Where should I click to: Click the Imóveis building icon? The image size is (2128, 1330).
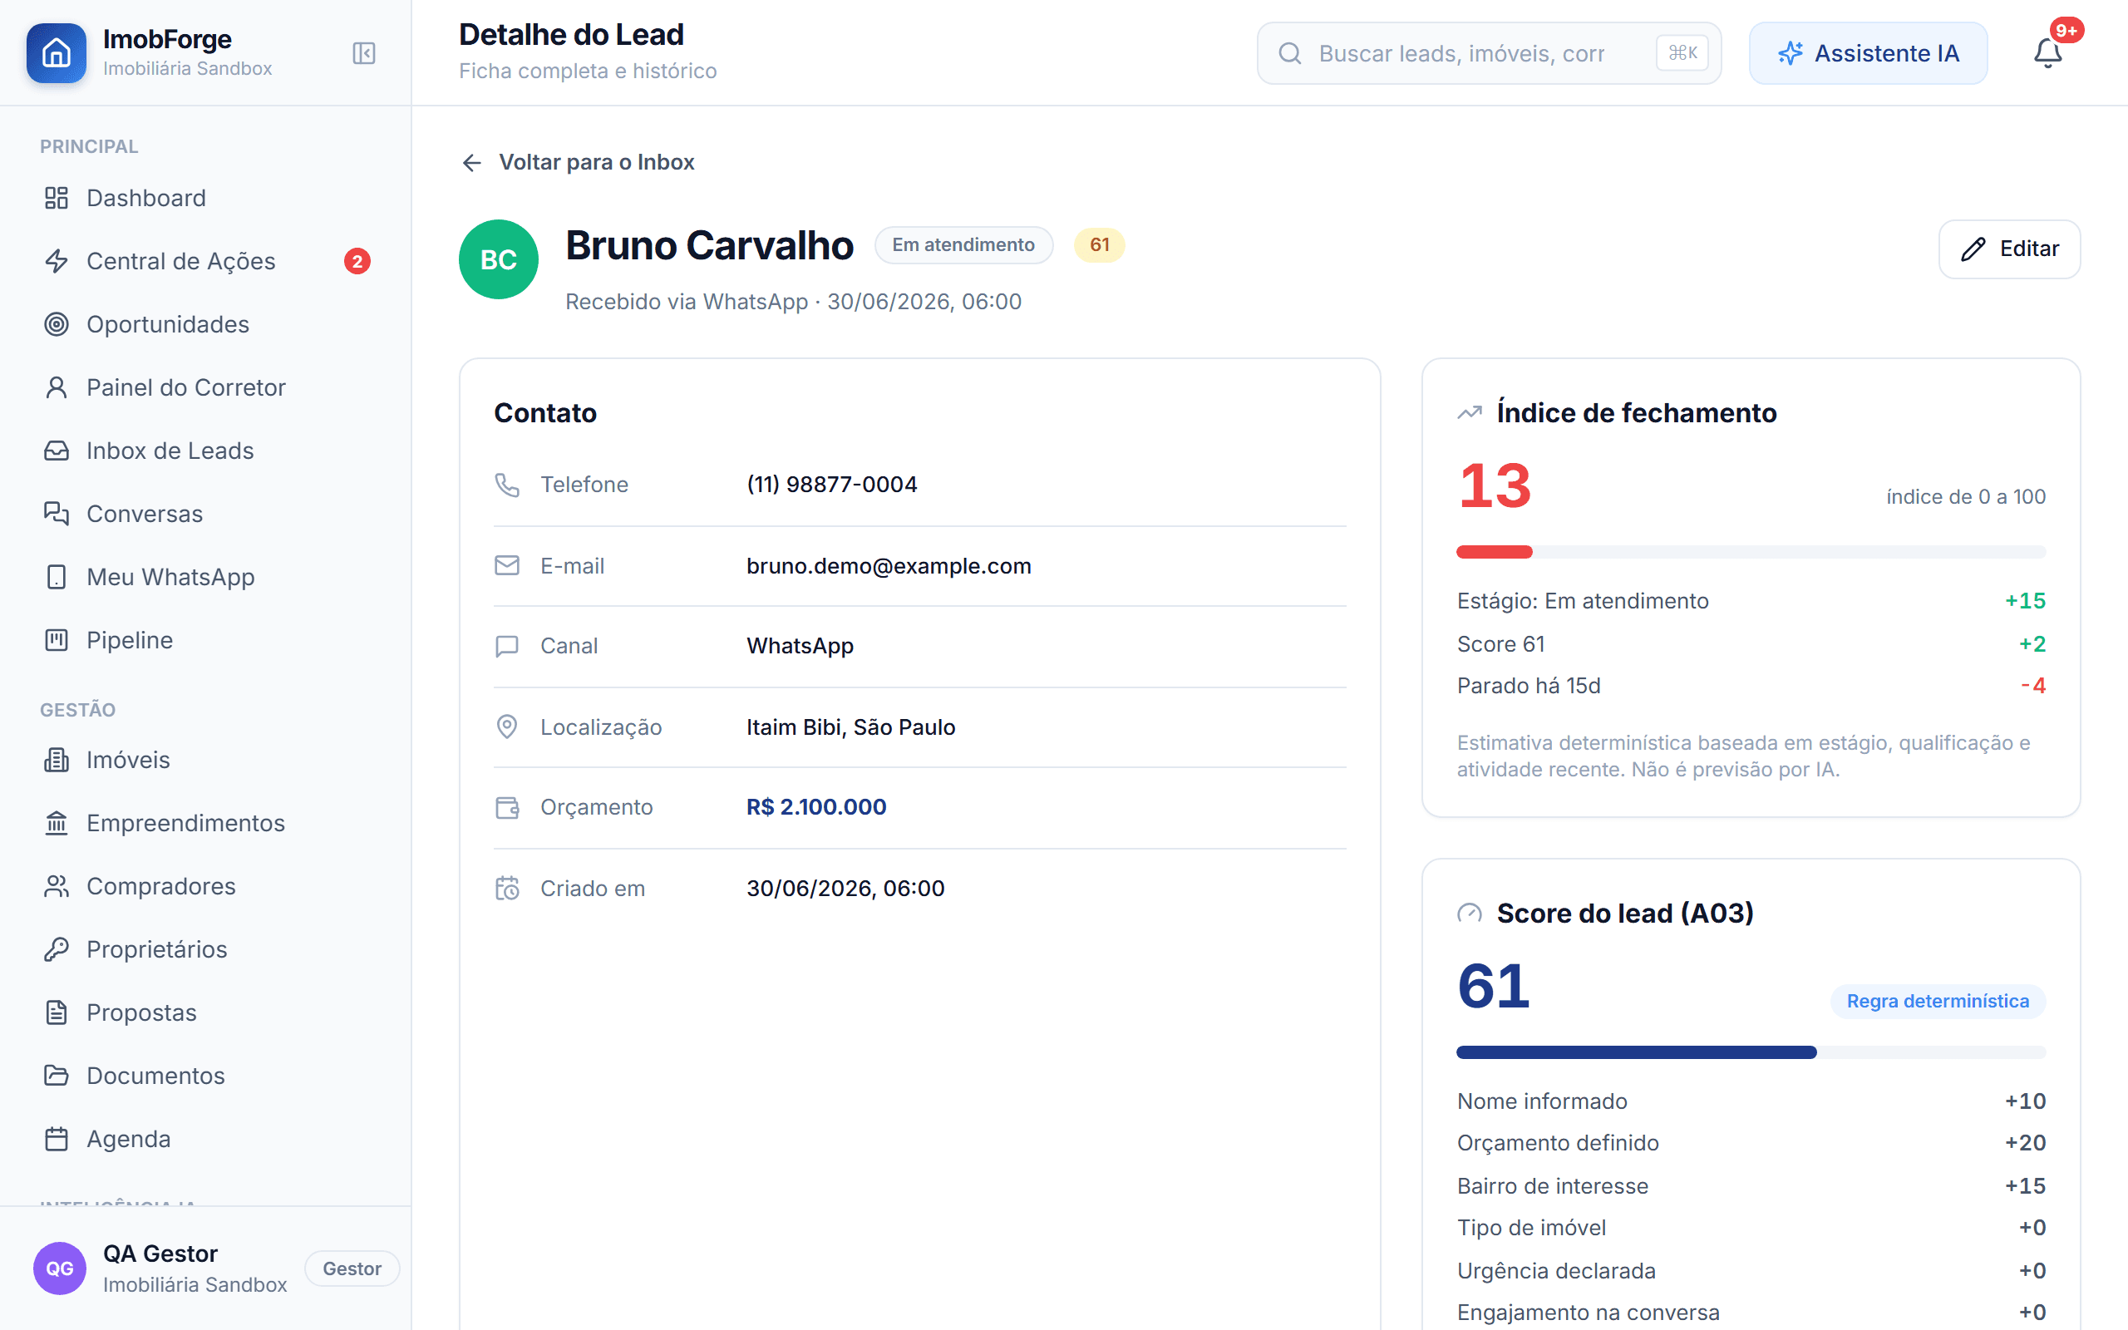(x=57, y=760)
